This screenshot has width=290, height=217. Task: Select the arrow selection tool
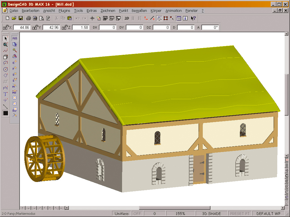(x=6, y=38)
